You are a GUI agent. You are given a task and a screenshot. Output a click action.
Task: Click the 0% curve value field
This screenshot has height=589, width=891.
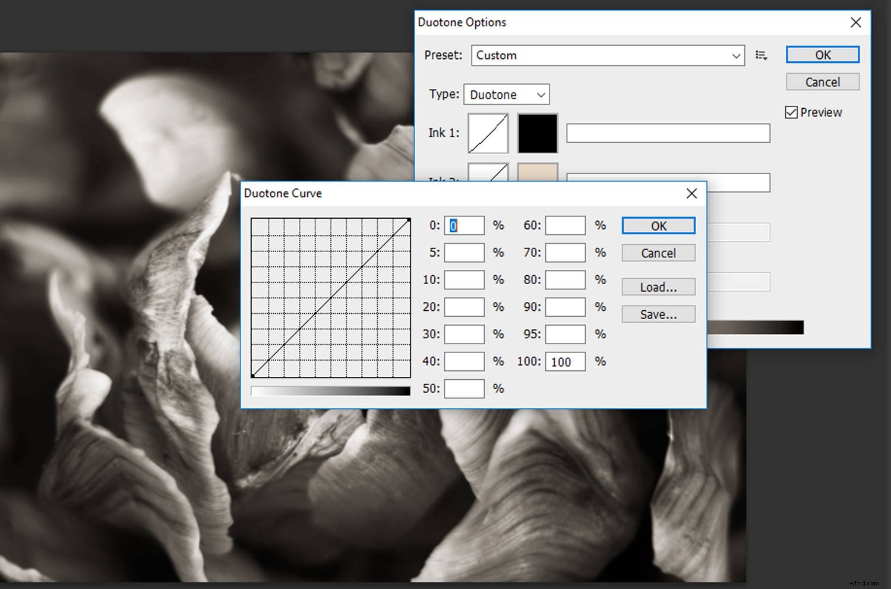464,225
